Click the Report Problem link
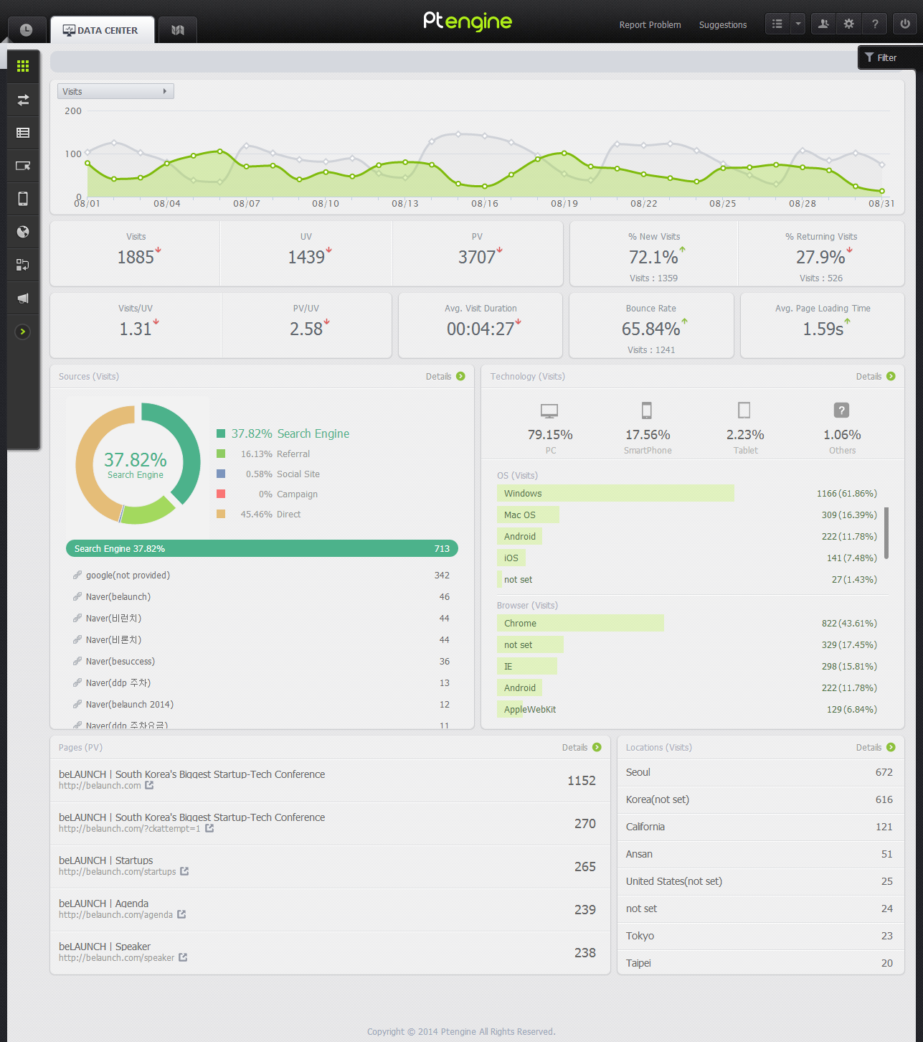The height and width of the screenshot is (1042, 923). point(649,24)
